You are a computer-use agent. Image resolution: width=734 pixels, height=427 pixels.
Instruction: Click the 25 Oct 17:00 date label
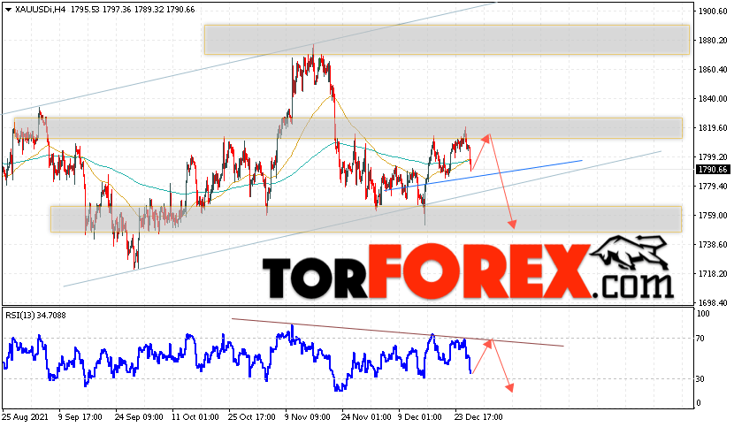click(x=252, y=416)
